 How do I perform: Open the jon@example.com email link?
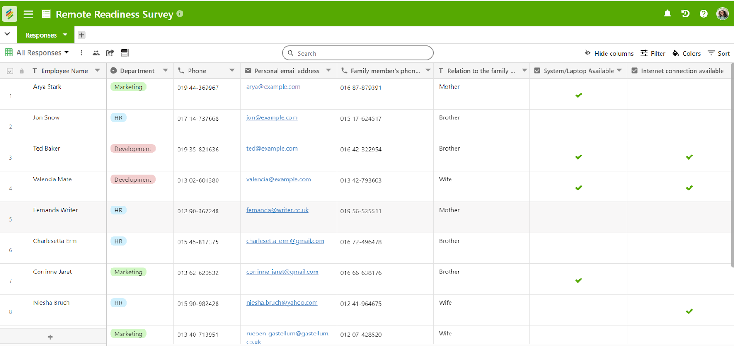[x=272, y=117]
